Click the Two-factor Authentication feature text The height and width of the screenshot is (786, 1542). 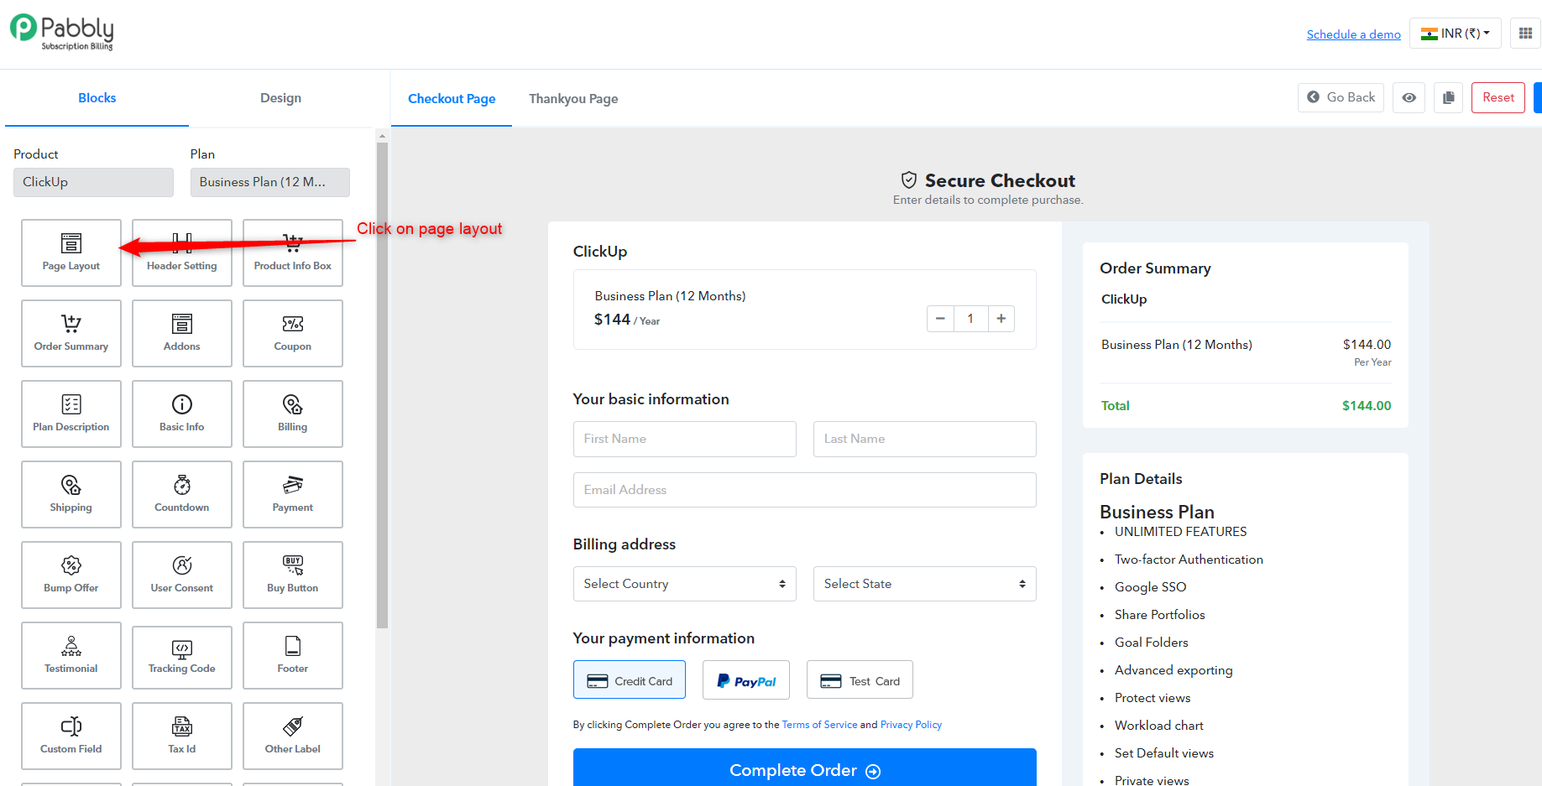(1189, 560)
